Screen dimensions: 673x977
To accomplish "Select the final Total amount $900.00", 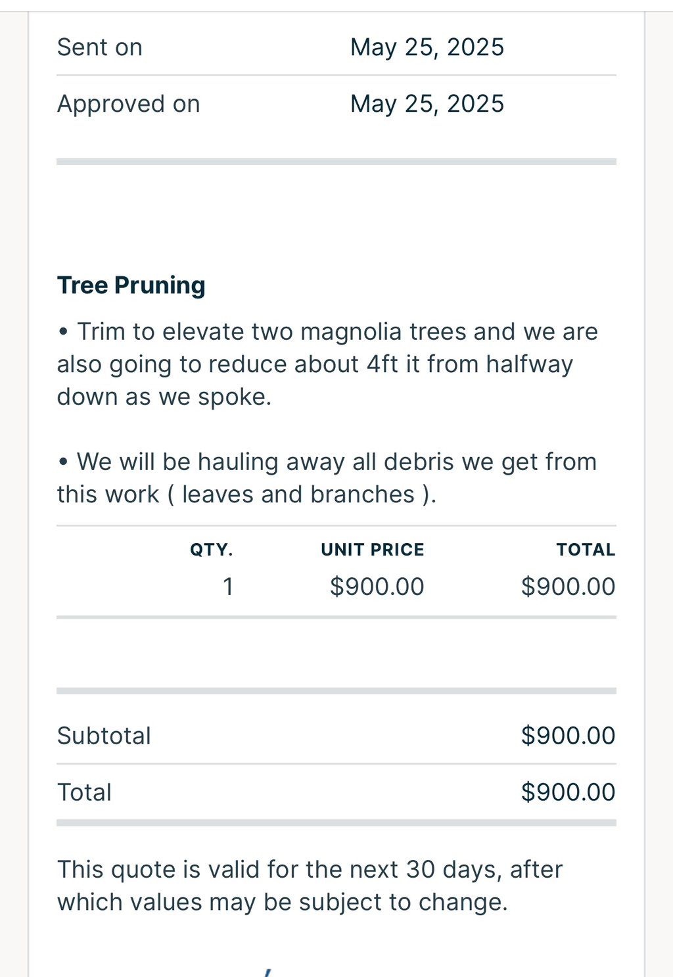I will [x=569, y=792].
